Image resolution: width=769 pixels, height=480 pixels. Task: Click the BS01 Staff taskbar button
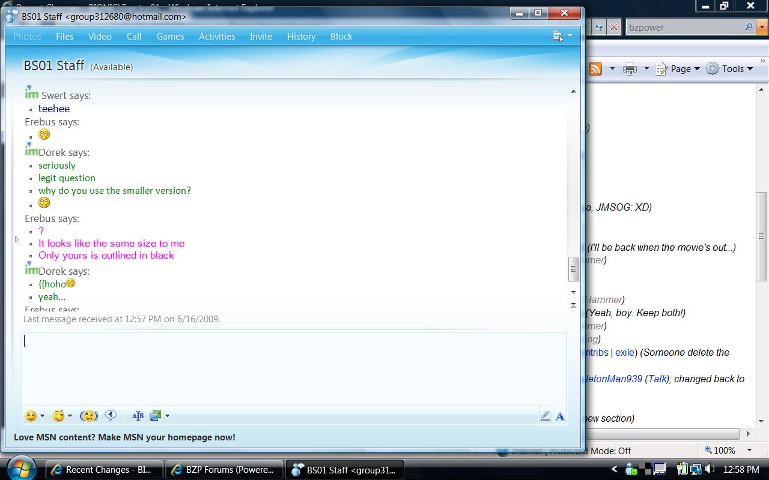344,470
